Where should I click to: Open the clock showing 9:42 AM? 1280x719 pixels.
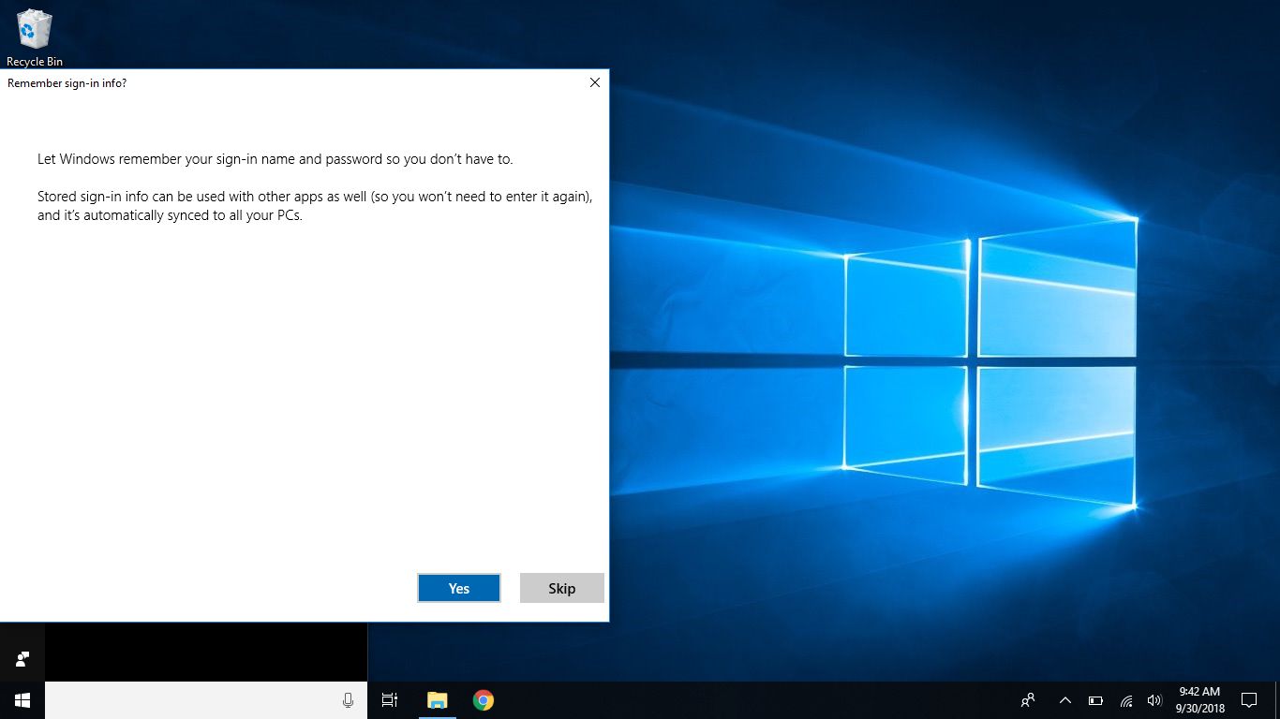(x=1200, y=700)
